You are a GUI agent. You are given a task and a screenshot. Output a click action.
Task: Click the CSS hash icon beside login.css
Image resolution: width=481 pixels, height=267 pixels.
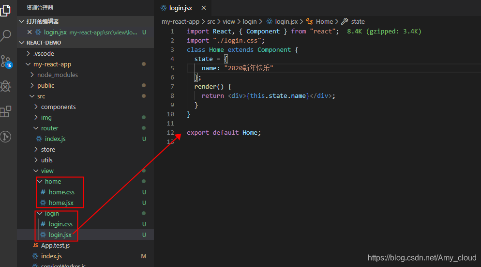(43, 224)
